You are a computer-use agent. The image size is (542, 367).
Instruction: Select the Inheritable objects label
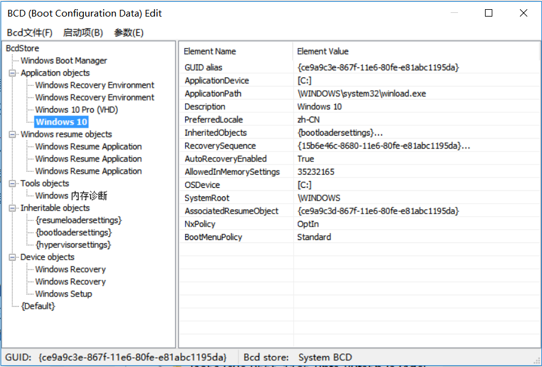55,208
